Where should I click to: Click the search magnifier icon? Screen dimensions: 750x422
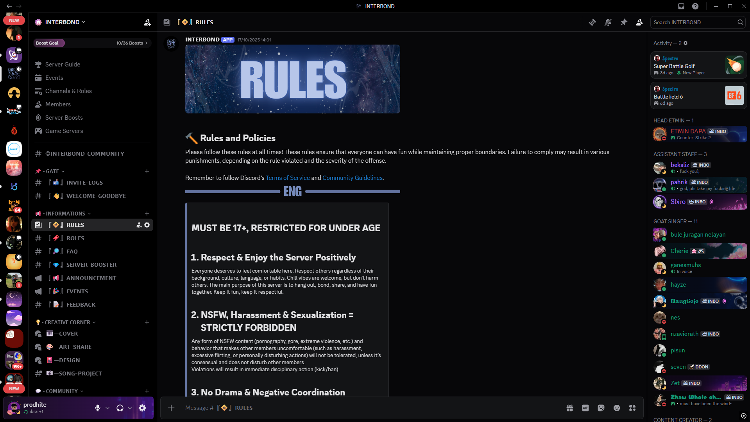pyautogui.click(x=740, y=22)
